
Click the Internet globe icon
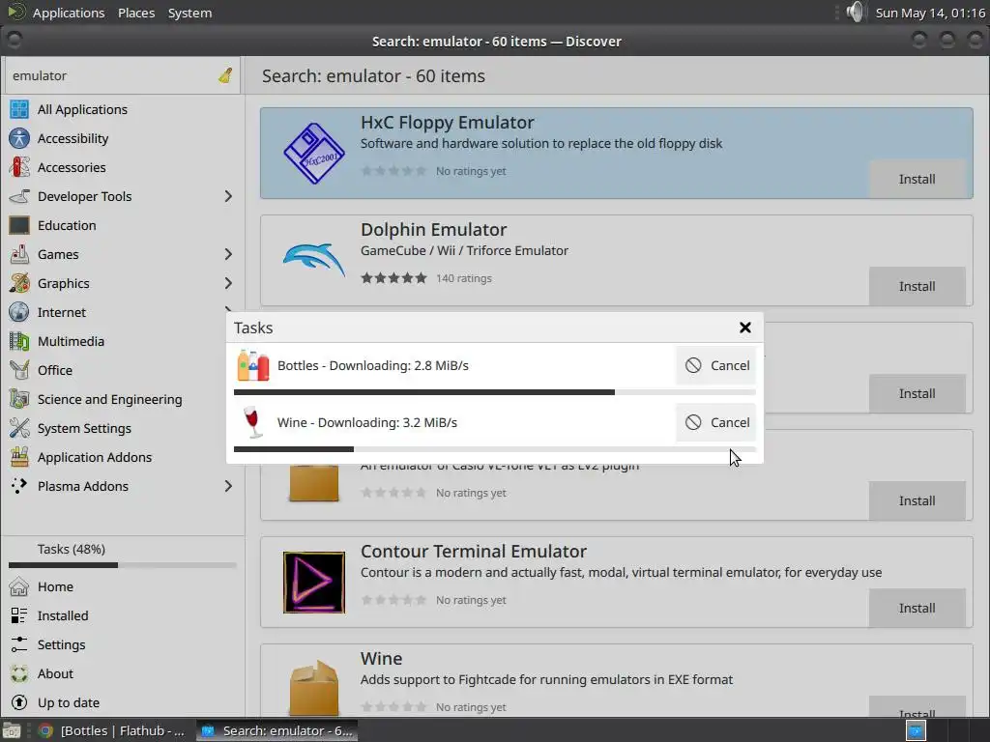19,312
